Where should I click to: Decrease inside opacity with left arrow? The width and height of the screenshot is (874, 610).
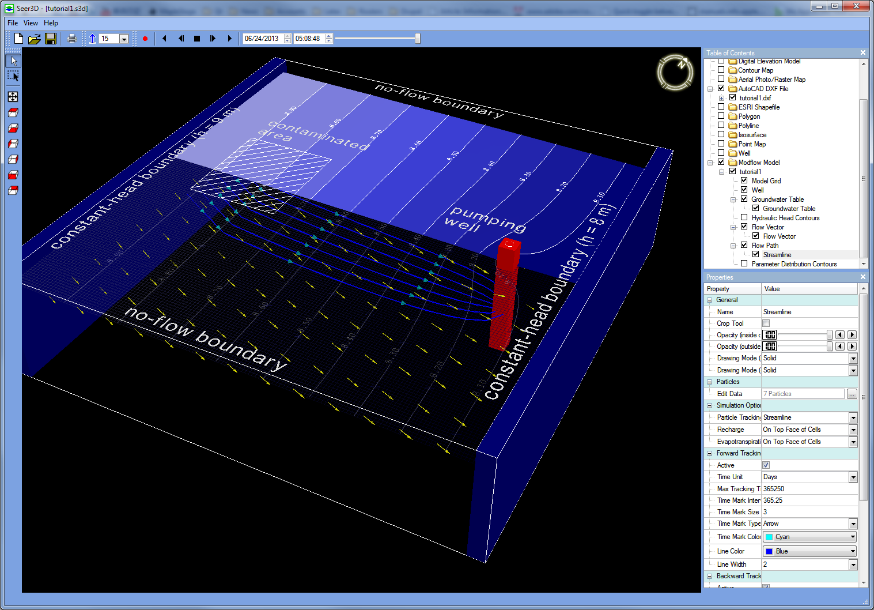(x=840, y=335)
